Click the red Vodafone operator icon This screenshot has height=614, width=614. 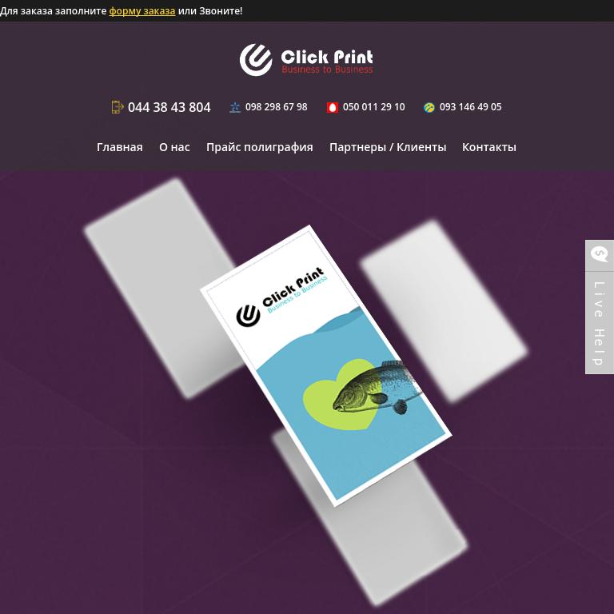tap(332, 107)
